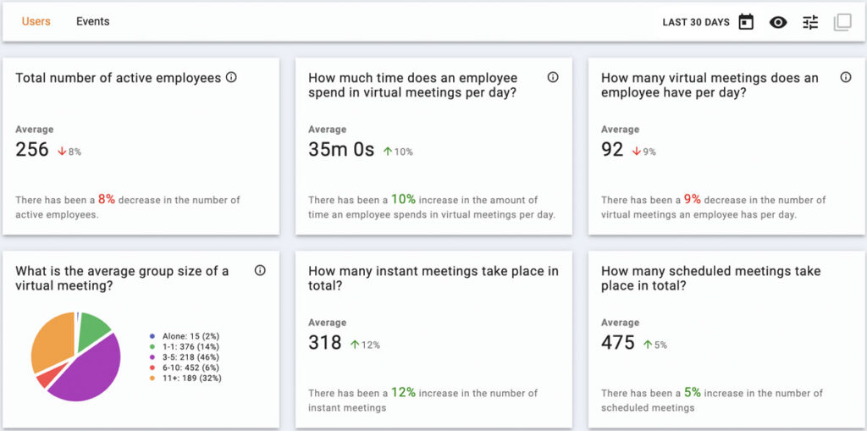Click the average value 92

click(x=612, y=150)
